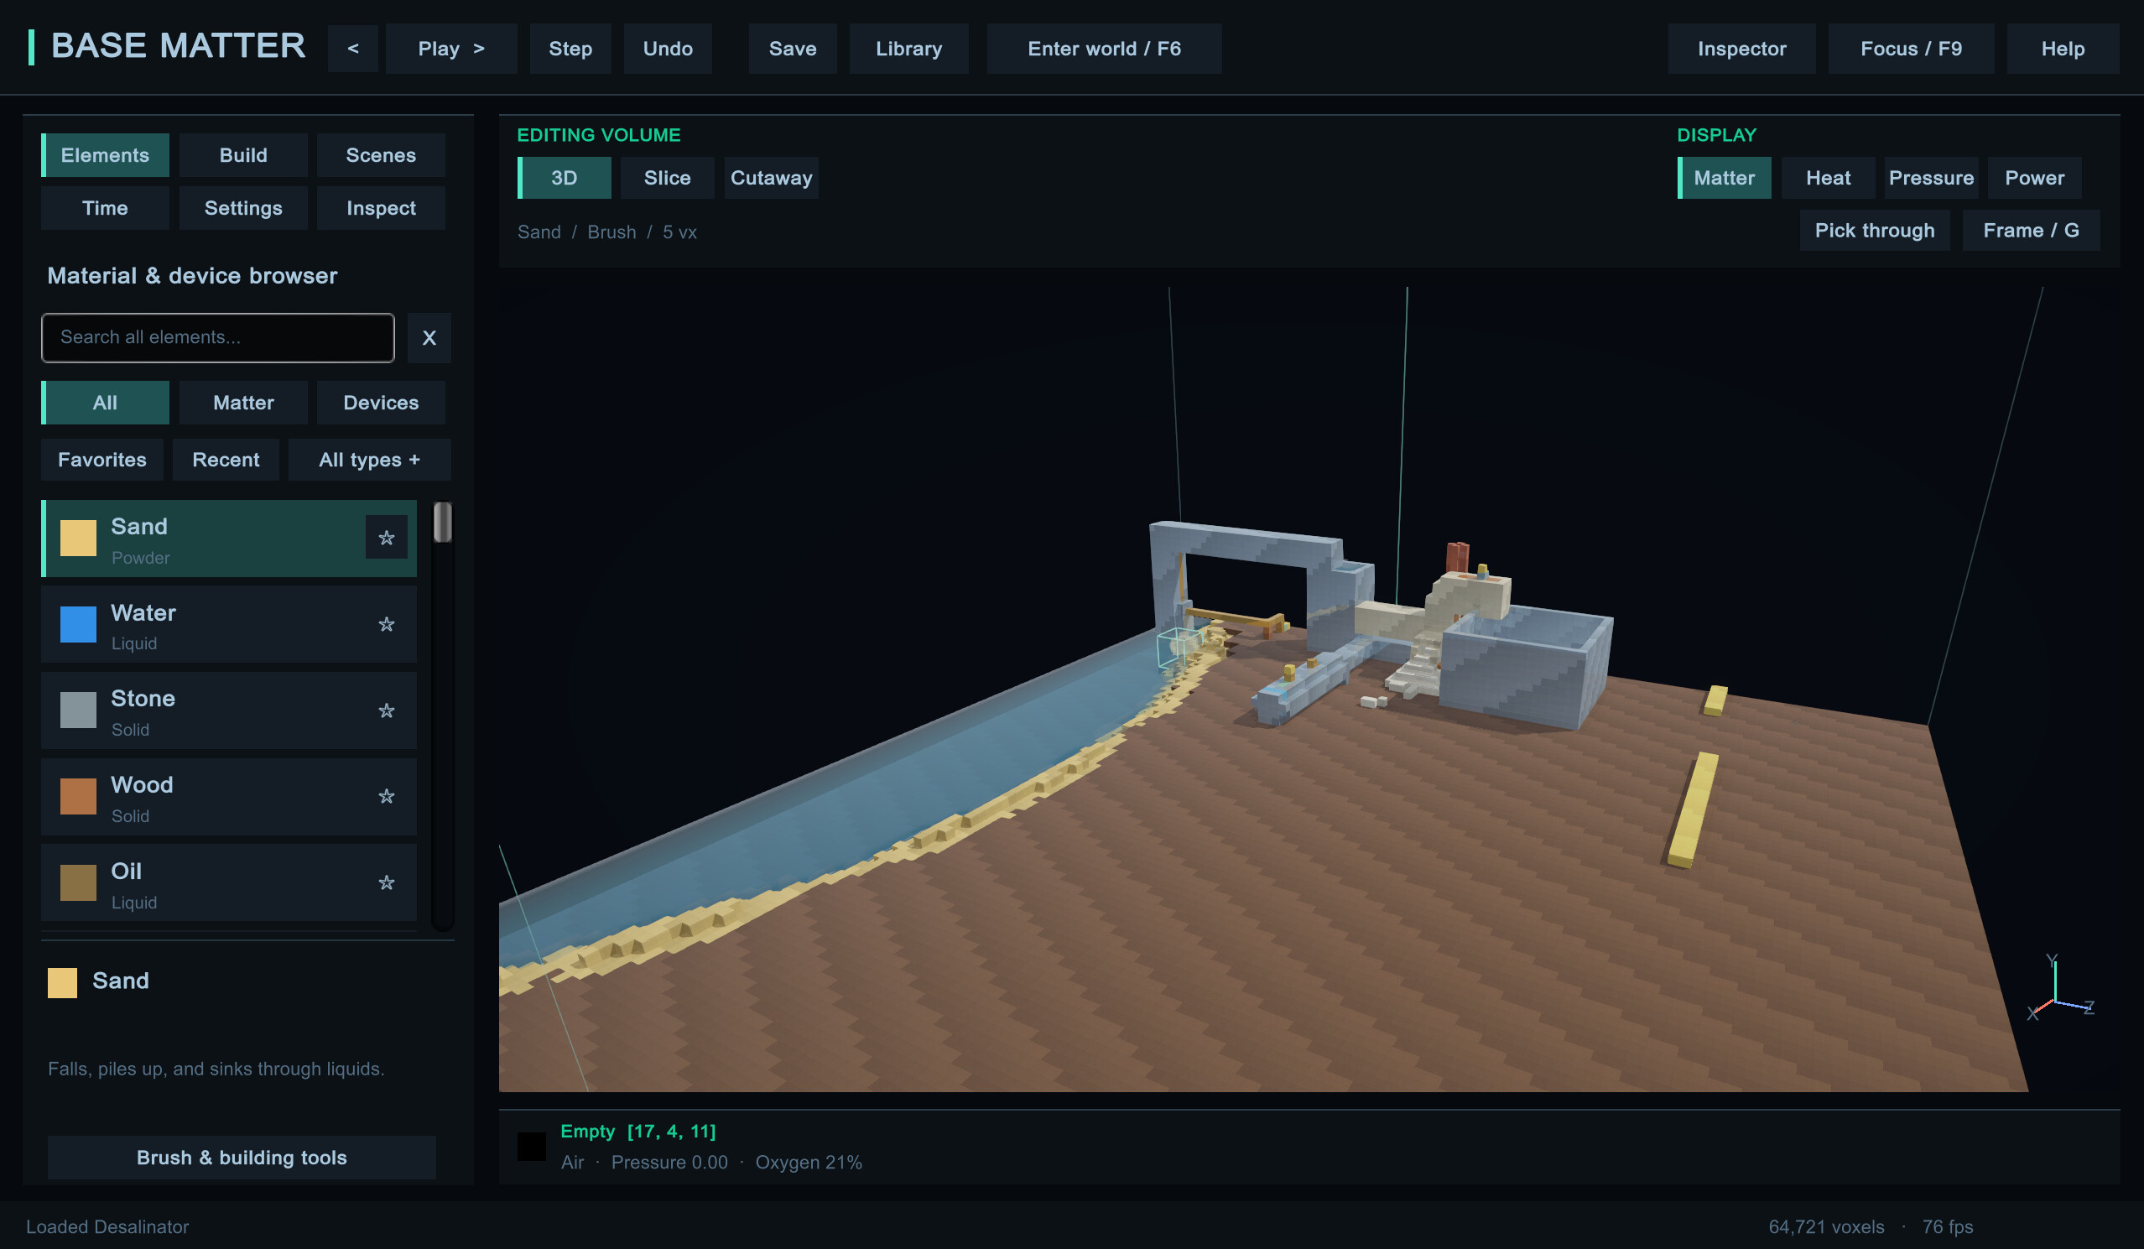This screenshot has width=2144, height=1249.
Task: Show Recent elements
Action: [226, 461]
